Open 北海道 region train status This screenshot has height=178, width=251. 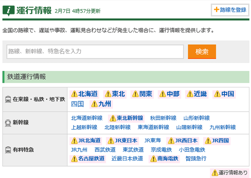coord(88,94)
